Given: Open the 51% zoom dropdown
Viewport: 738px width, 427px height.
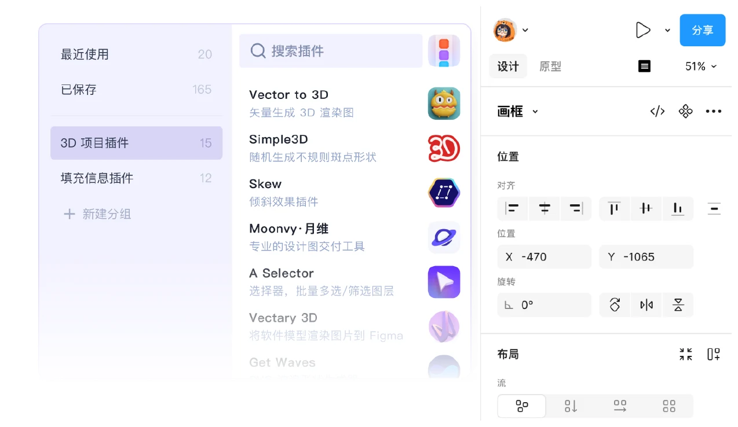Looking at the screenshot, I should coord(701,67).
